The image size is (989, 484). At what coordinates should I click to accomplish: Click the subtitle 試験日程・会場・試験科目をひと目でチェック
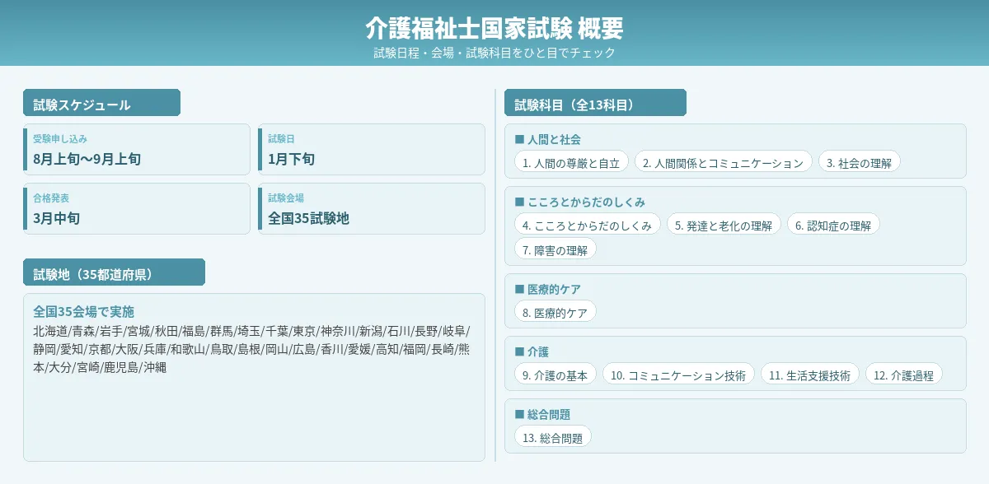(494, 53)
